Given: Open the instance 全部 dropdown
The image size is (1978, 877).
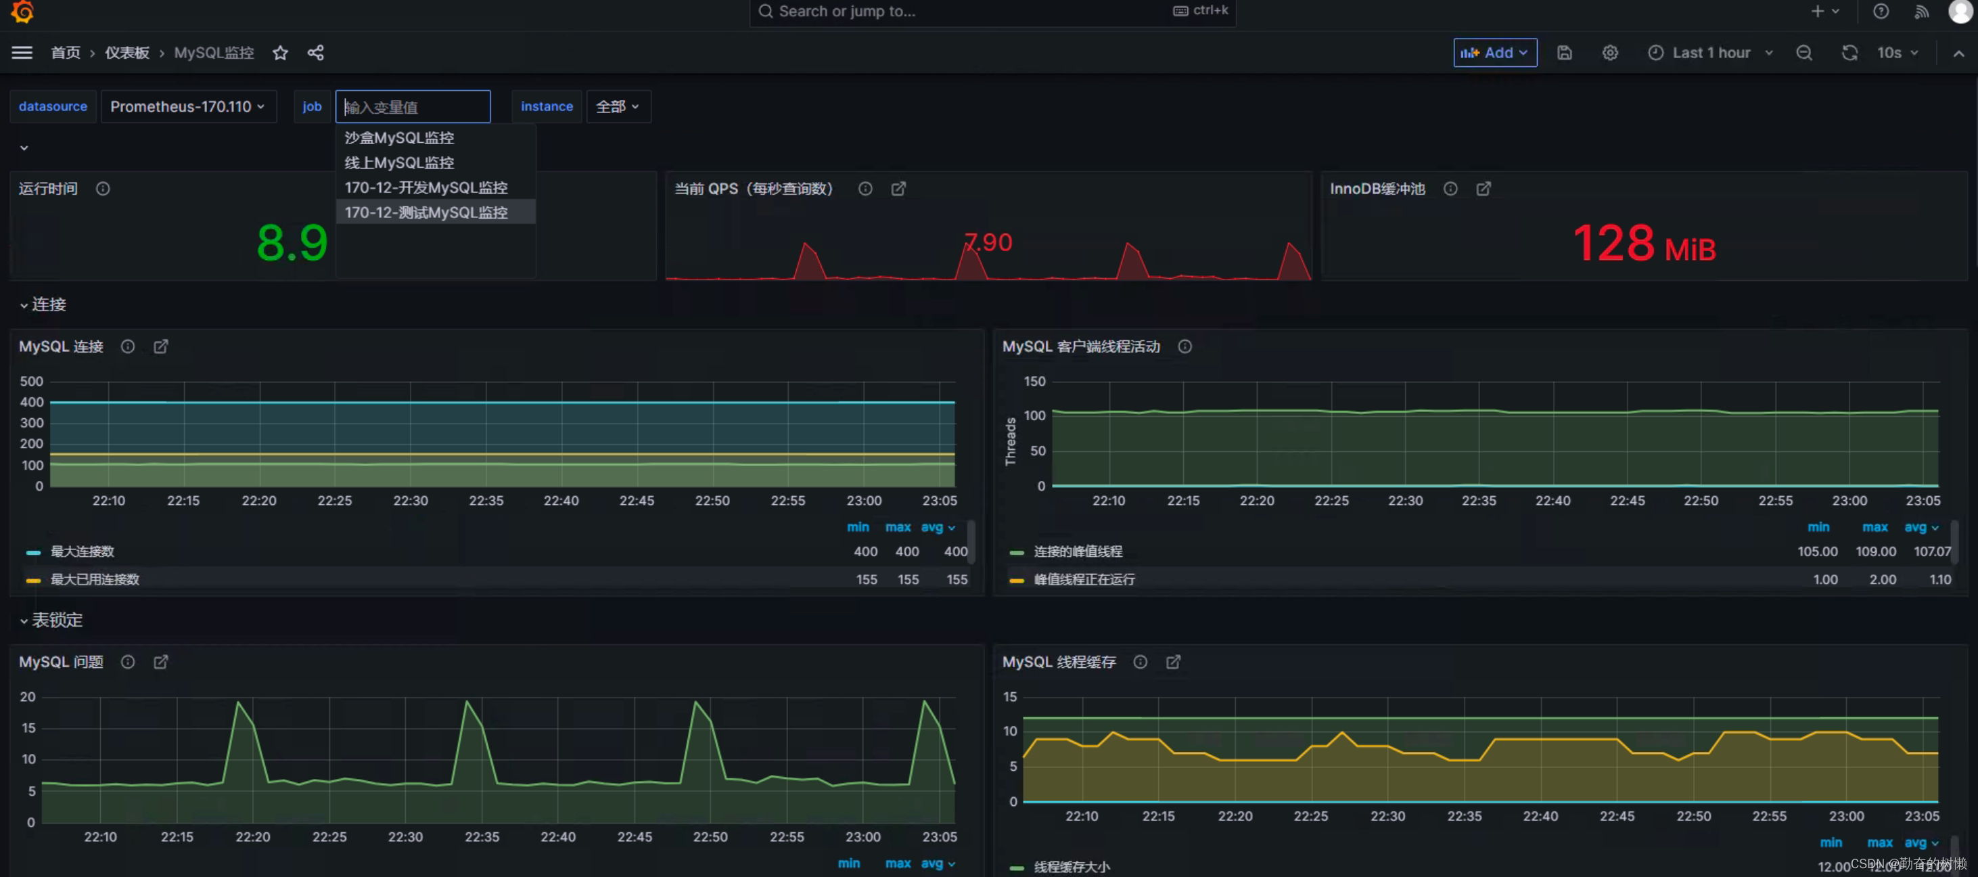Looking at the screenshot, I should (618, 106).
